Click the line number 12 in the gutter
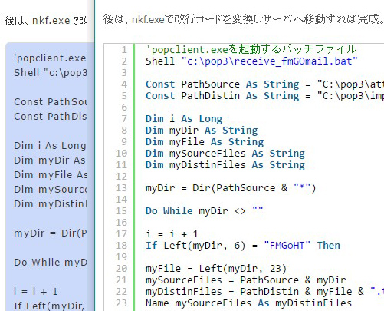The width and height of the screenshot is (384, 311). point(121,177)
